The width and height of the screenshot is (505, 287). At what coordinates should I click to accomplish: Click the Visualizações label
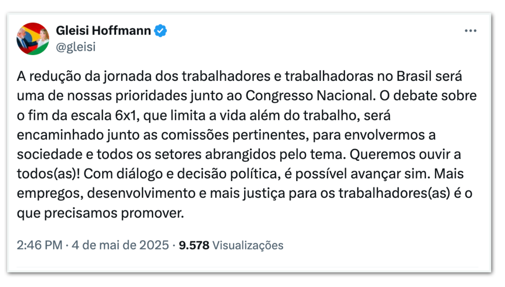[247, 245]
